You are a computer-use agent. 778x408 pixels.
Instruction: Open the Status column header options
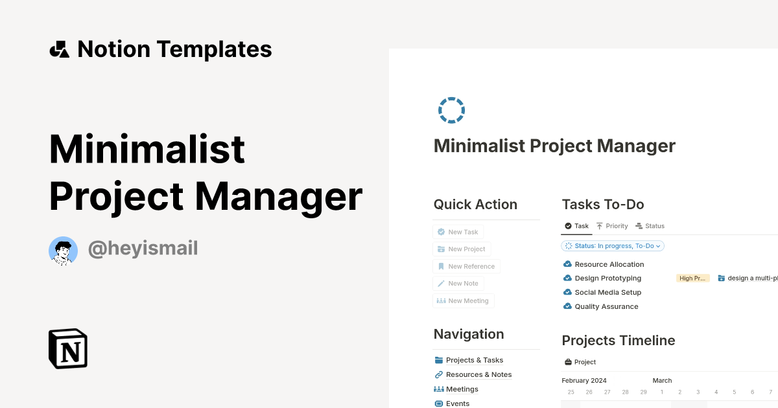[650, 225]
